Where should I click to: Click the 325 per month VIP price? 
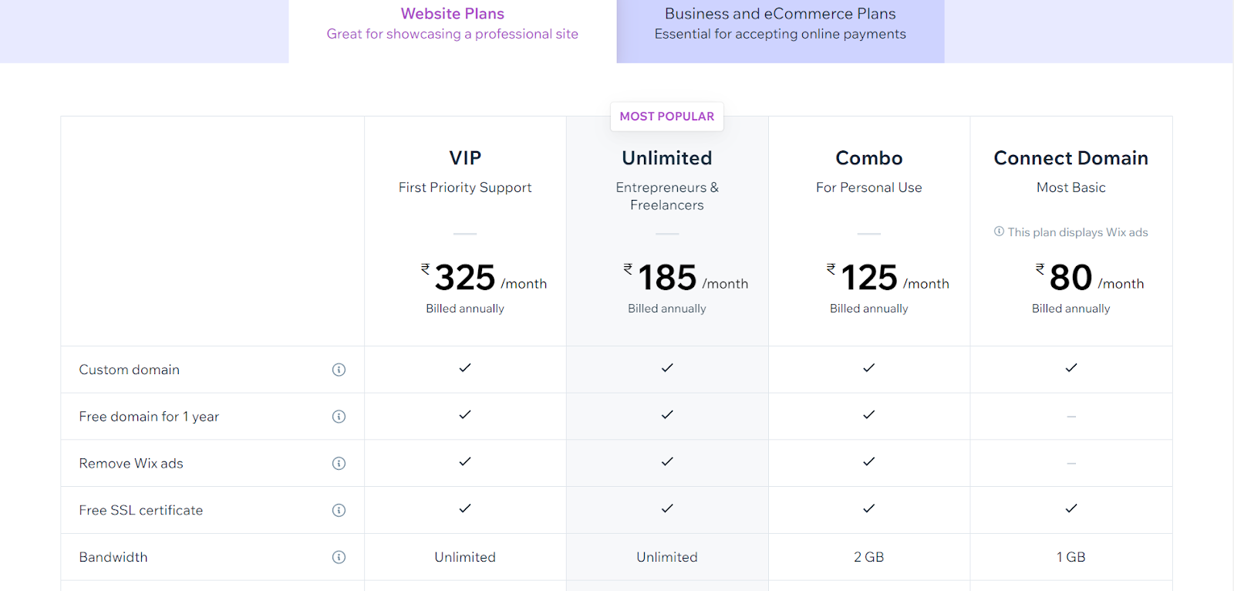click(465, 278)
